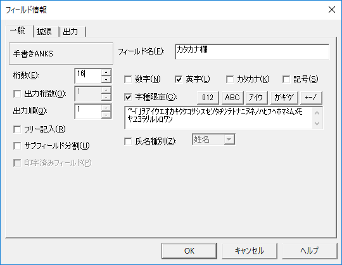The image size is (342, 265).
Task: Switch to the 出力 tab
Action: pyautogui.click(x=71, y=32)
